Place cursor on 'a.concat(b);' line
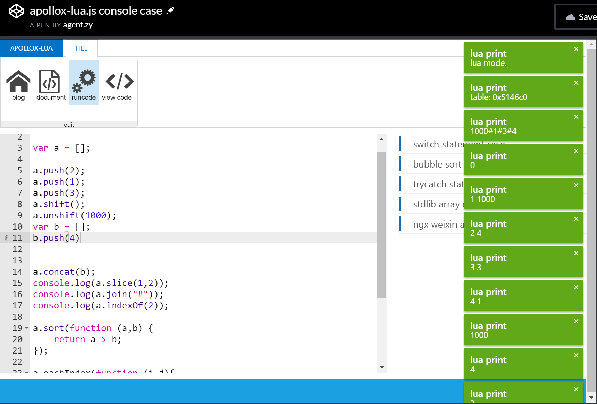Screen dimensions: 597x404 click(64, 272)
